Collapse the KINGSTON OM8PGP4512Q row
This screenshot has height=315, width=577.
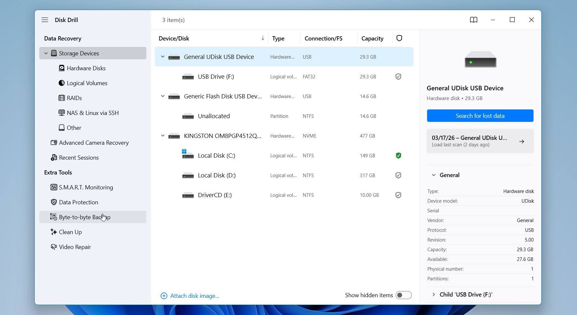[x=163, y=136]
